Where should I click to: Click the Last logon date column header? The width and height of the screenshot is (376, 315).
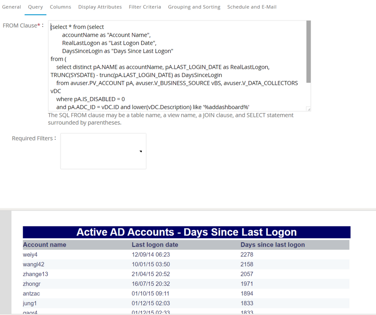click(155, 245)
